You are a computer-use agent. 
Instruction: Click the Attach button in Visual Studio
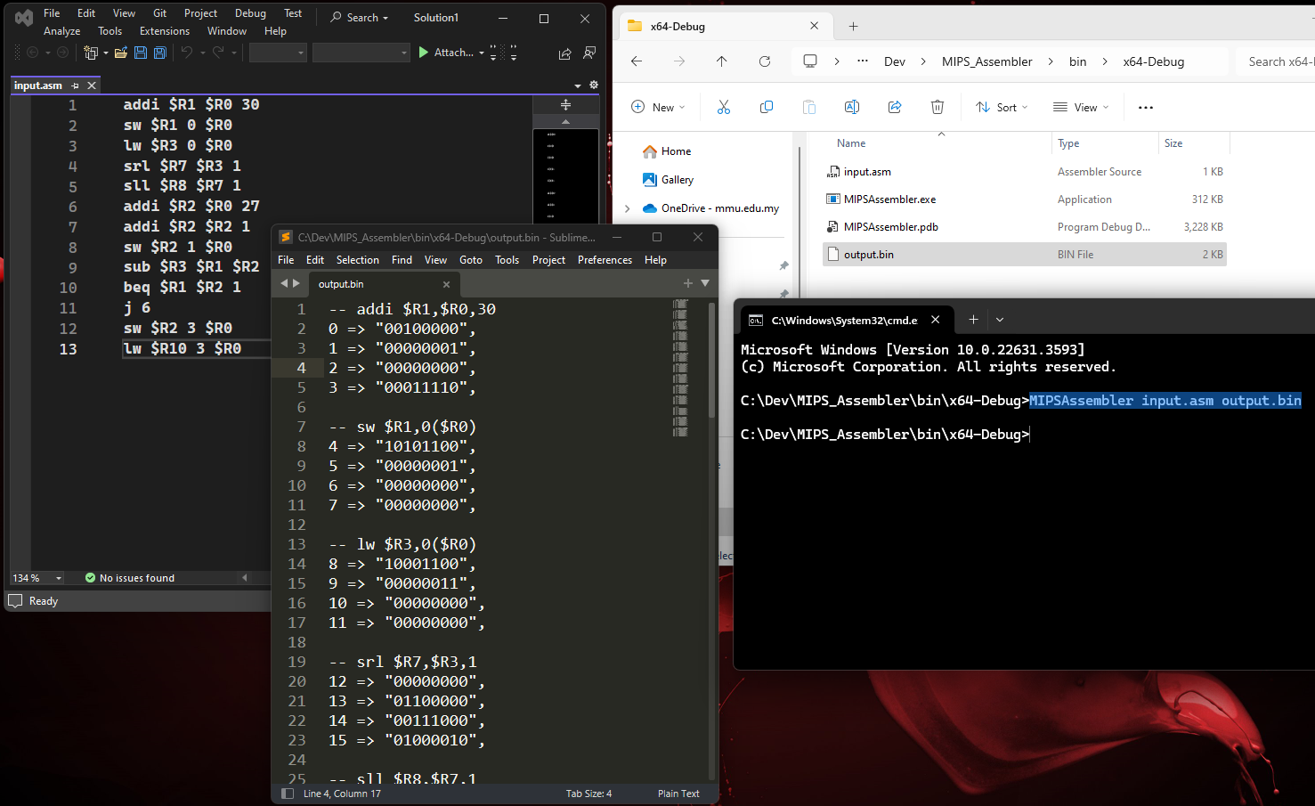pyautogui.click(x=450, y=52)
